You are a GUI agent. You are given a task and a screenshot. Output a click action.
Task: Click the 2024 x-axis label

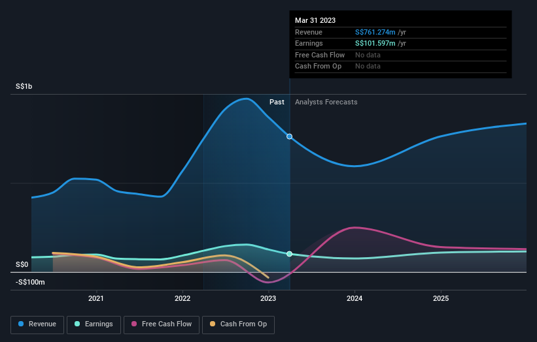coord(355,298)
